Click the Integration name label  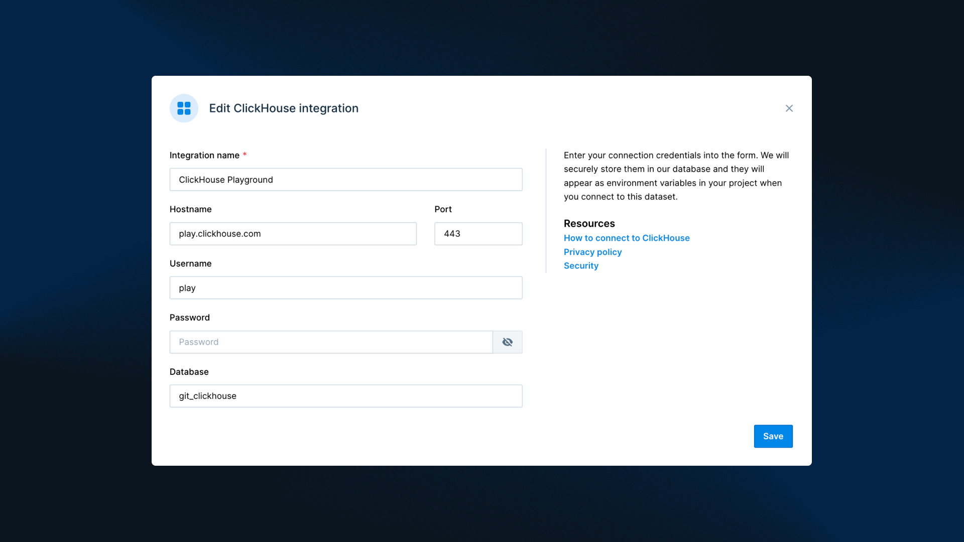point(204,155)
